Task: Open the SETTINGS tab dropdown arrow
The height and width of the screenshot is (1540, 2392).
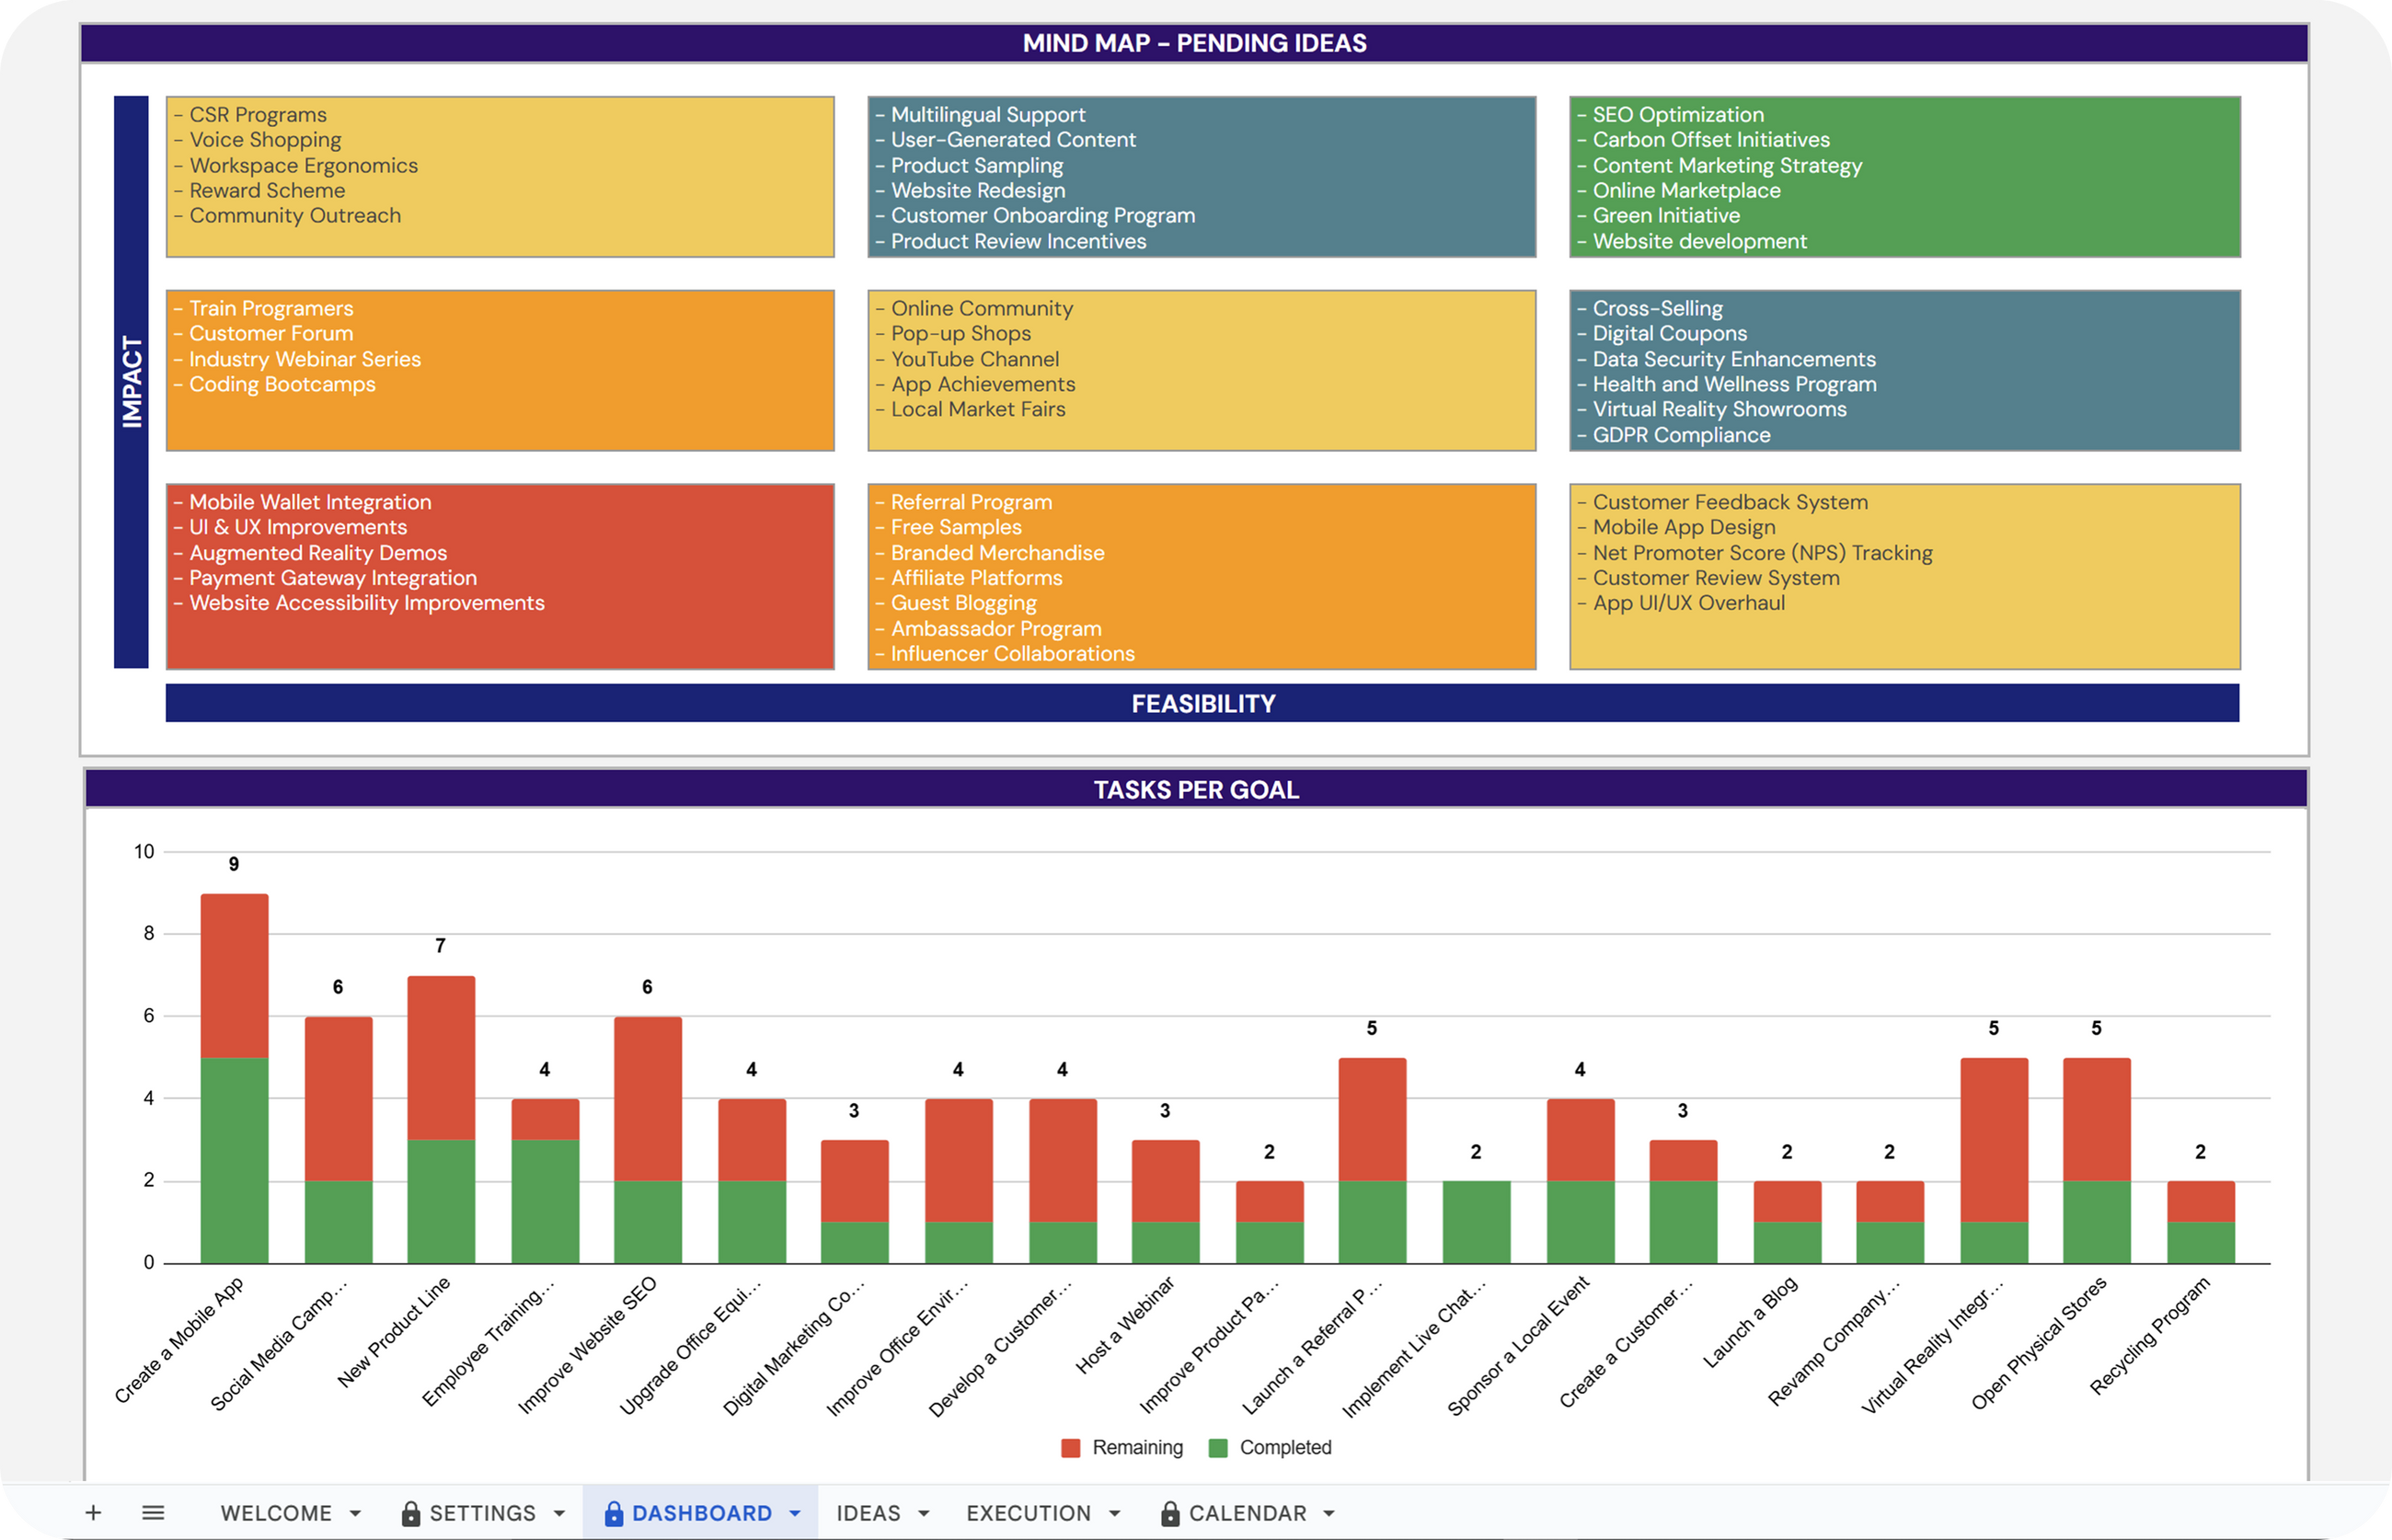Action: point(559,1514)
